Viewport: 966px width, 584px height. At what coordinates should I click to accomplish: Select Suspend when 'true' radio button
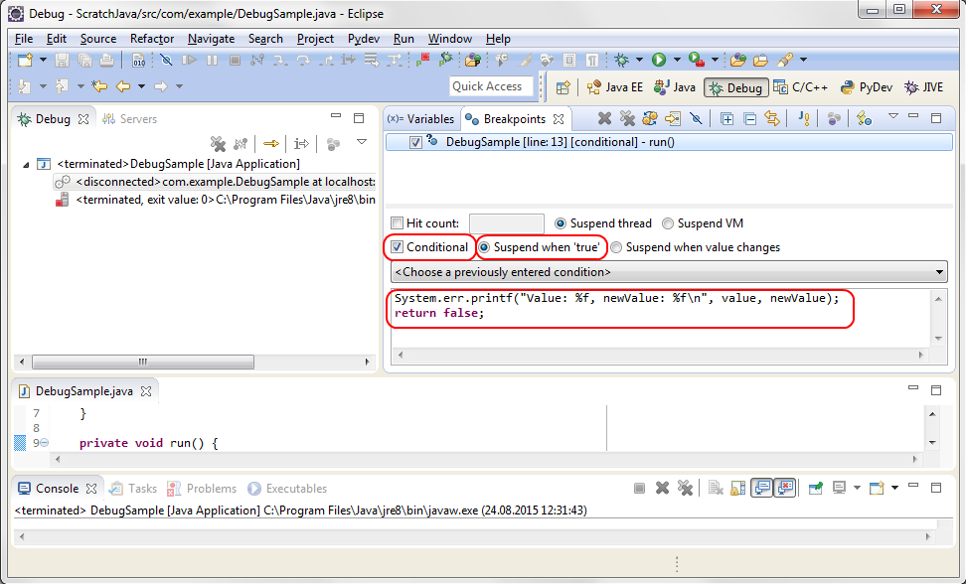pos(484,247)
